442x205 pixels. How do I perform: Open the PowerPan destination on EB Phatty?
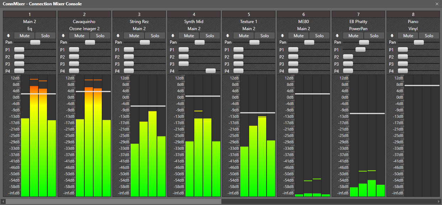tap(358, 28)
